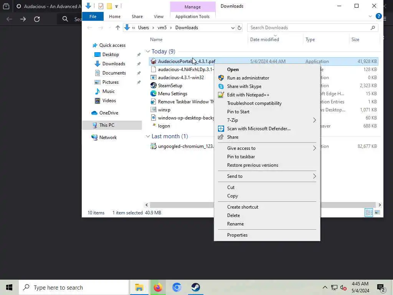
Task: Switch to details view layout
Action: (369, 212)
